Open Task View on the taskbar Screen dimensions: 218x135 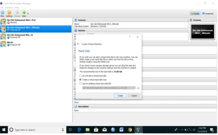pos(70,130)
